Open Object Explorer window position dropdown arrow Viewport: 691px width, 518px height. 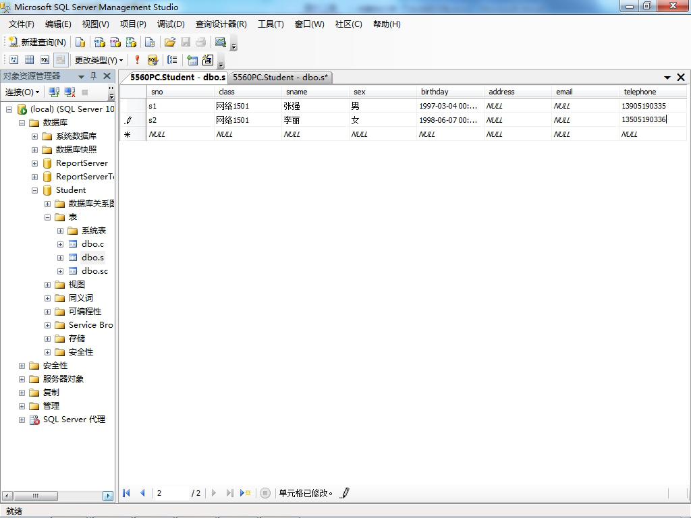tap(81, 77)
